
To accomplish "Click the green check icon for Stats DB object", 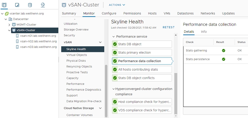I will click(115, 44).
